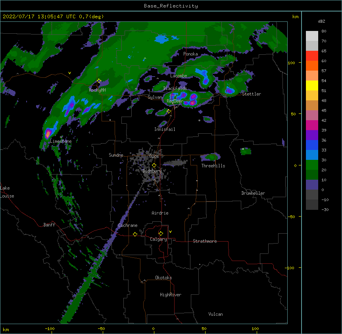Select the Innisfail label
The width and height of the screenshot is (342, 334).
click(165, 129)
